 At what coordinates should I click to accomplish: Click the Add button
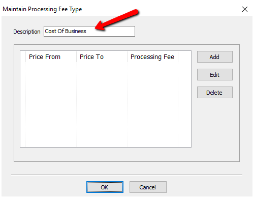(214, 57)
